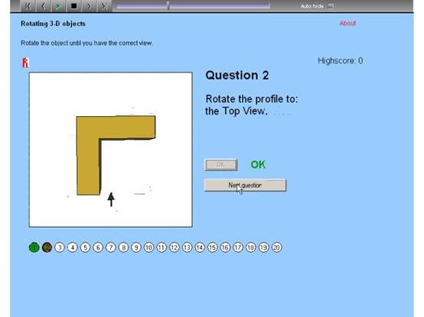Viewport: 424px width, 317px height.
Task: Click the yellow L-shaped 3-D object
Action: (116, 155)
